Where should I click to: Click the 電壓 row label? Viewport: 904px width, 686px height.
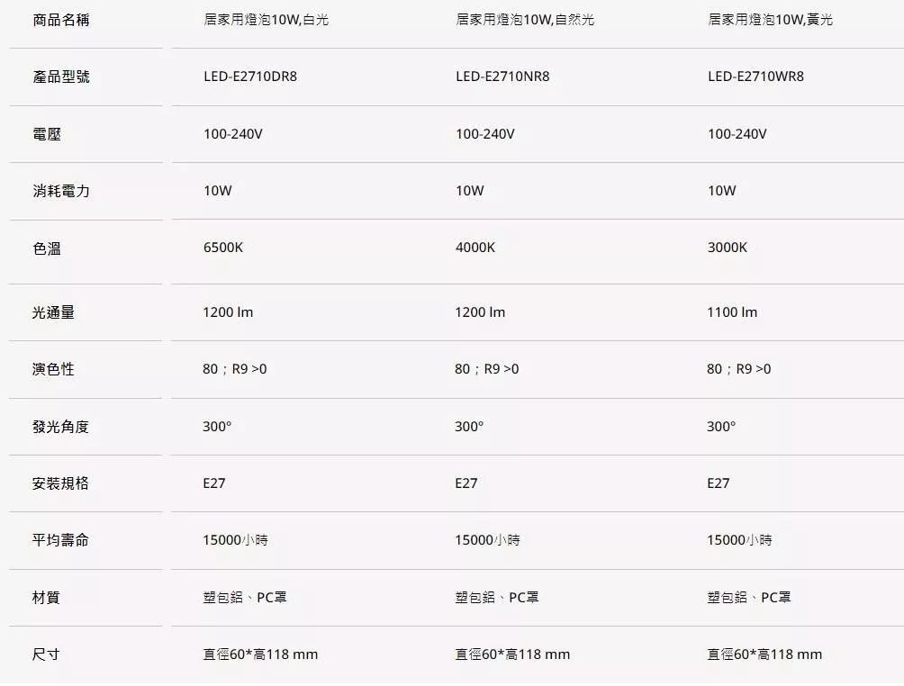[x=47, y=134]
